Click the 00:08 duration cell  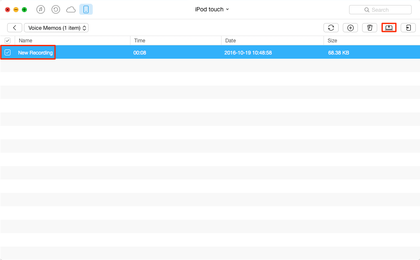click(140, 53)
